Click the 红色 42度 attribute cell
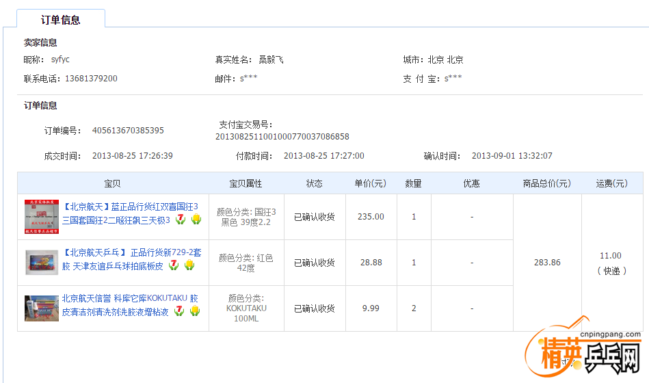 coord(246,263)
